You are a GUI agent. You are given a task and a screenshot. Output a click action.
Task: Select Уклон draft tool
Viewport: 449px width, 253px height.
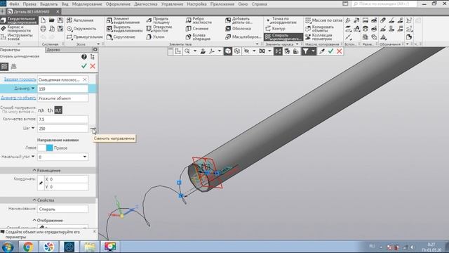click(x=156, y=37)
